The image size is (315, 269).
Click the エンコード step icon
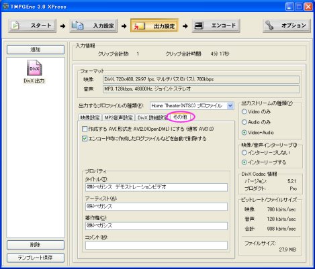tap(199, 25)
